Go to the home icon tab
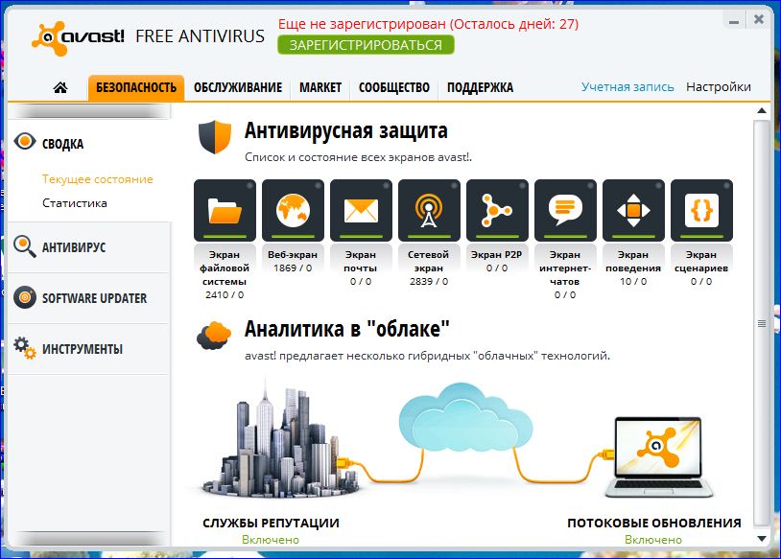The height and width of the screenshot is (559, 781). point(60,87)
